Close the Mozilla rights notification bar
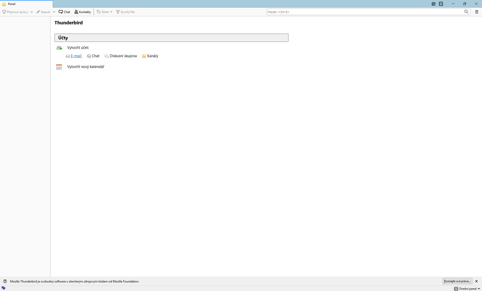 [476, 281]
